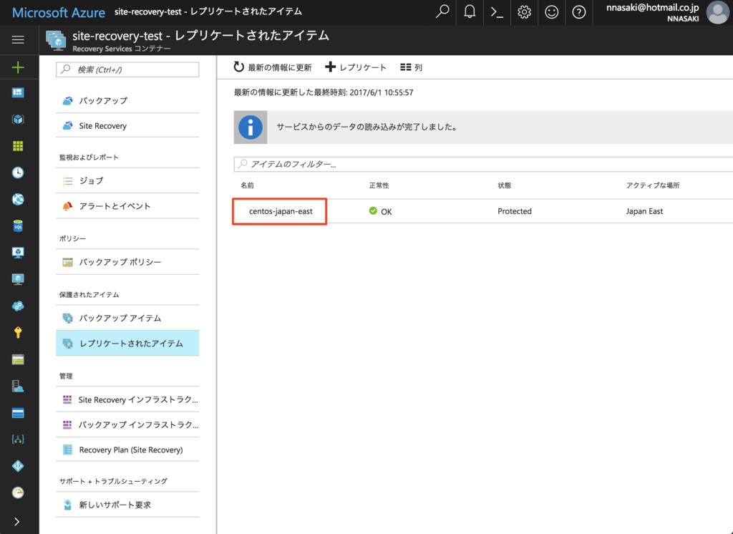Screen dimensions: 733x534
Task: Open the ジョブ menu item
Action: [127, 180]
